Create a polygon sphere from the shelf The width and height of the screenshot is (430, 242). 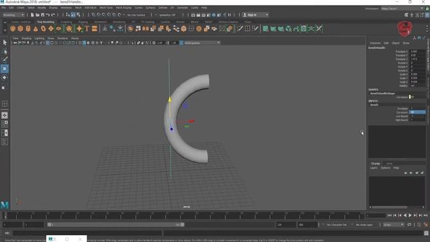(x=13, y=28)
